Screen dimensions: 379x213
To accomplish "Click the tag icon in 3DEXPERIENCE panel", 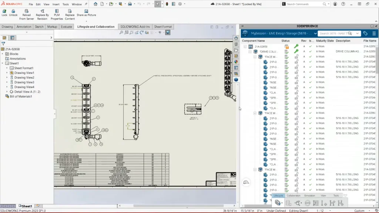I will coord(365,33).
